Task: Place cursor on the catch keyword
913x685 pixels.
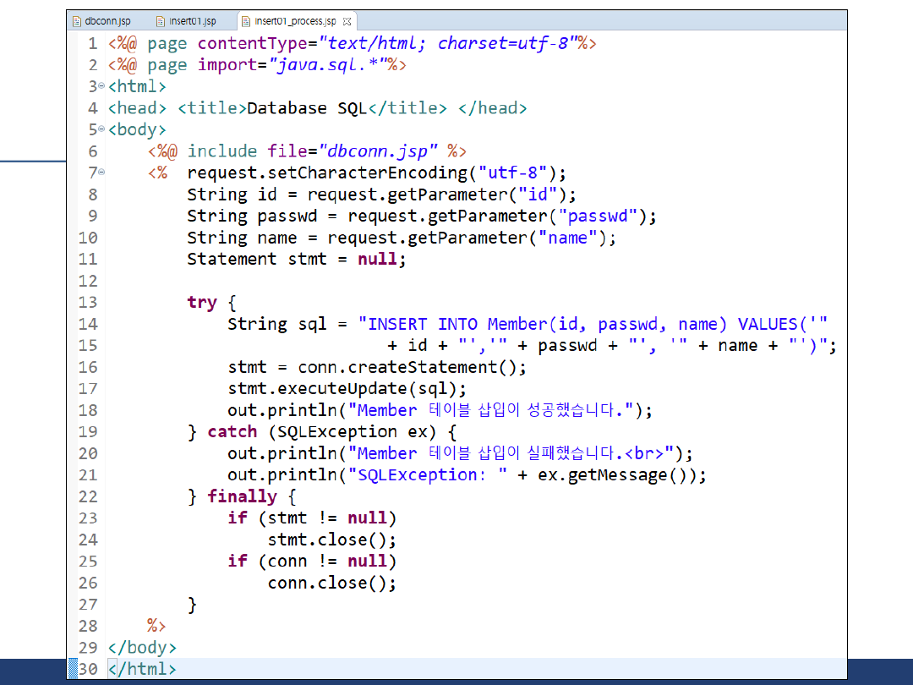Action: click(232, 432)
